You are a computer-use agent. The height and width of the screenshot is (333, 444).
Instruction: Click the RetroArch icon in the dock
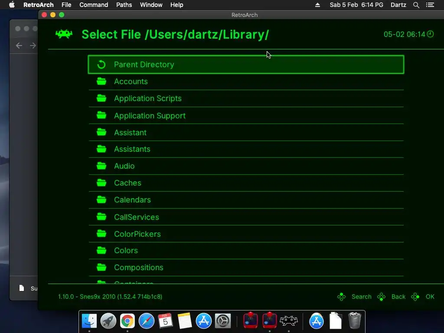[x=289, y=321]
